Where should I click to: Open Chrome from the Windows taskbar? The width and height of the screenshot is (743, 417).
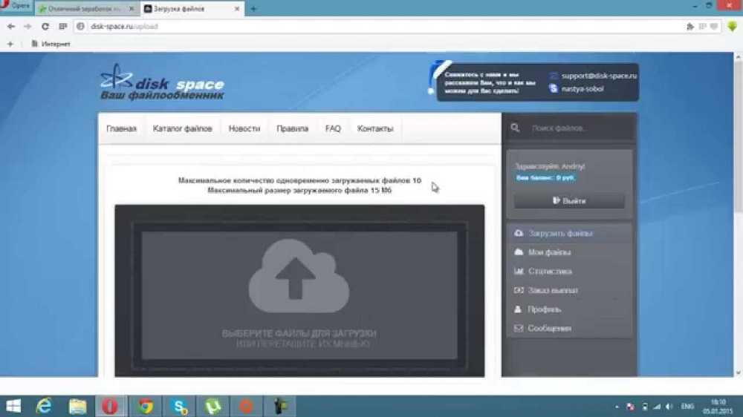[145, 406]
